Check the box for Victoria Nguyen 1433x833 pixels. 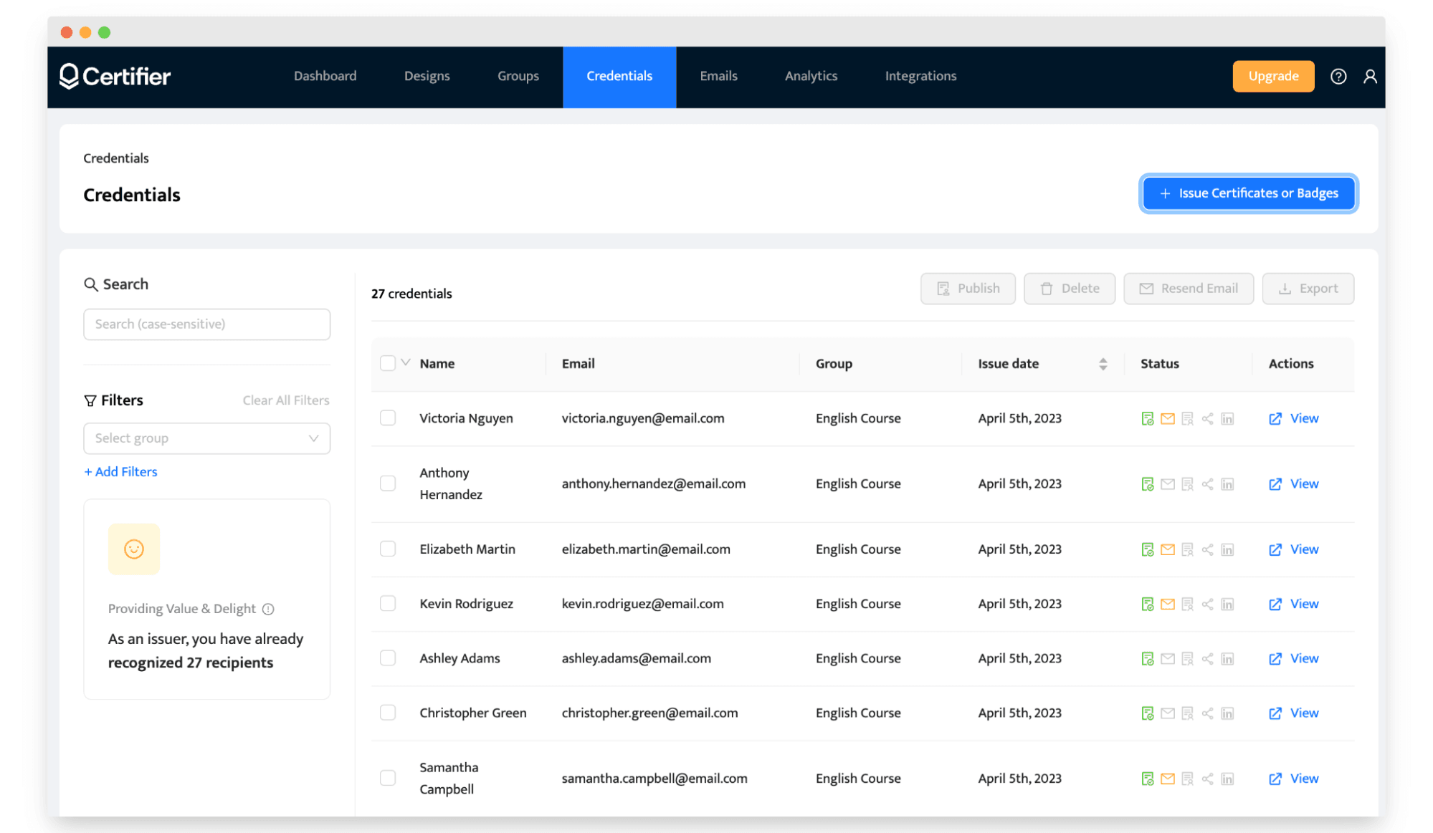[x=388, y=418]
